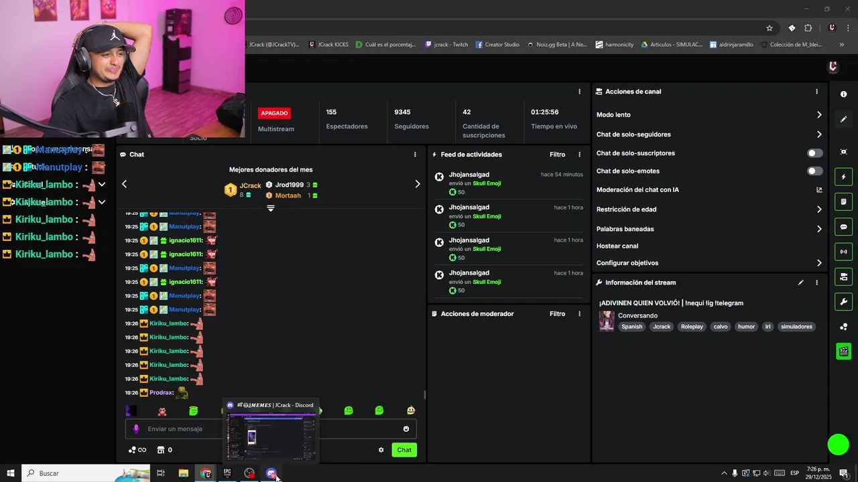Open Windows Task View button
This screenshot has height=482, width=858.
[161, 473]
